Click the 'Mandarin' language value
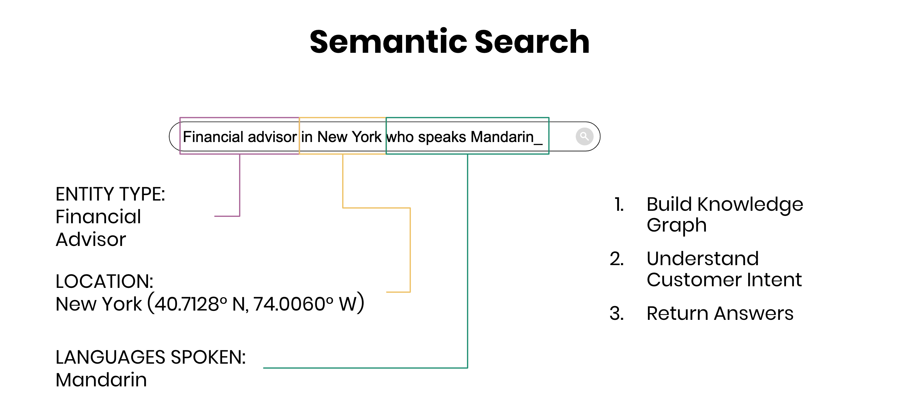The width and height of the screenshot is (901, 419). coord(101,380)
